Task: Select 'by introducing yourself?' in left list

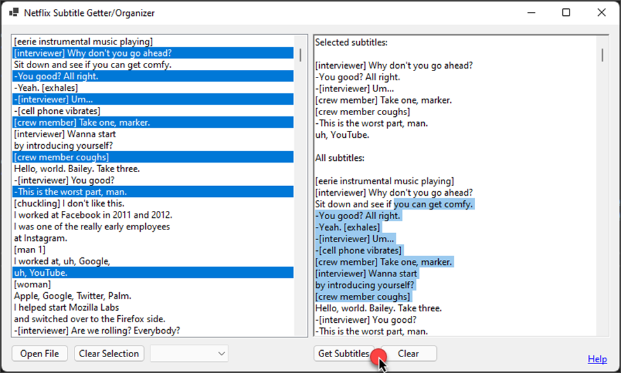Action: [x=153, y=146]
